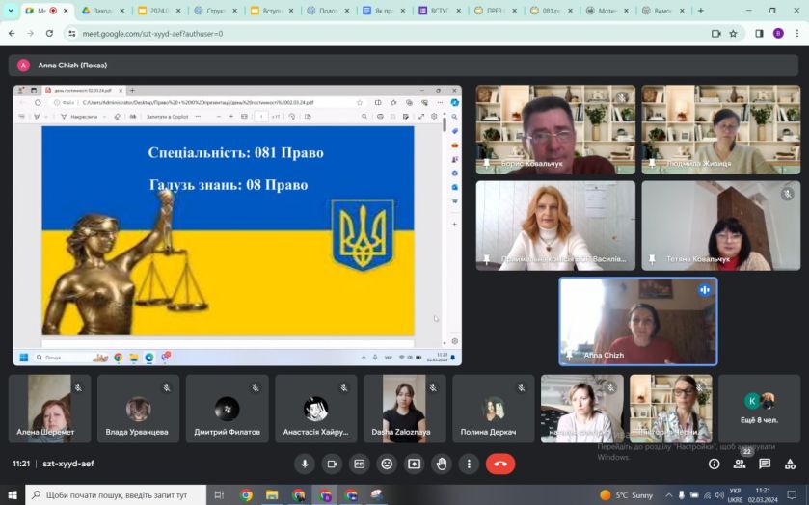
Task: Switch to the 'ПРЕЗ' tab
Action: [x=495, y=11]
